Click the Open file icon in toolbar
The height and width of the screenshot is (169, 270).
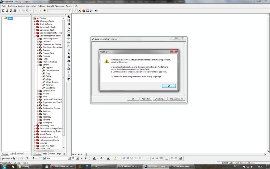coord(7,11)
